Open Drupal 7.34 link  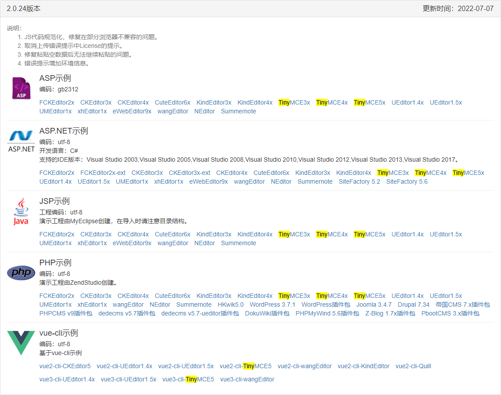[414, 304]
